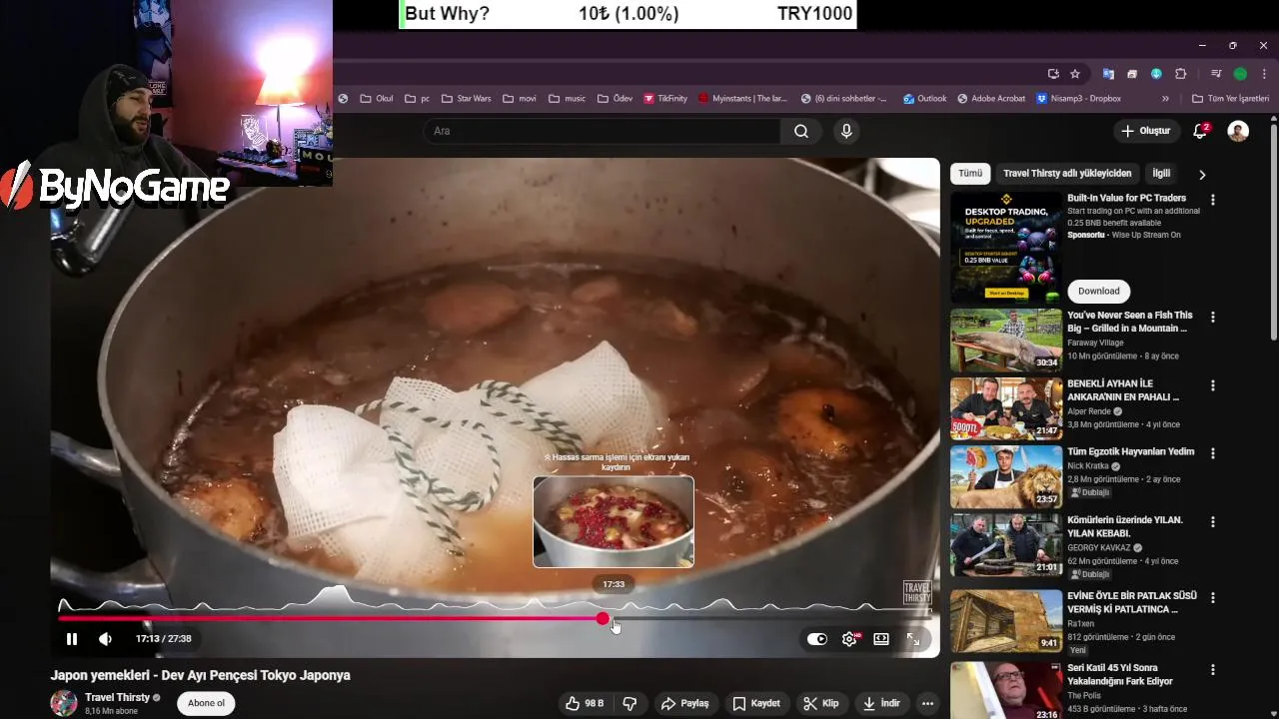Open the translate extension icon
The image size is (1279, 719).
pyautogui.click(x=1108, y=74)
